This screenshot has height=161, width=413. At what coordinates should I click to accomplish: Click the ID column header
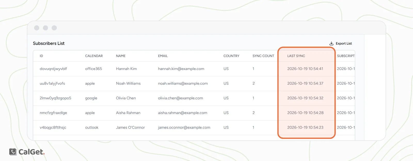click(x=41, y=56)
